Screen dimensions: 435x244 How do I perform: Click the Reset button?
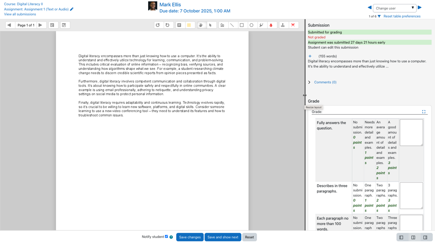point(249,237)
